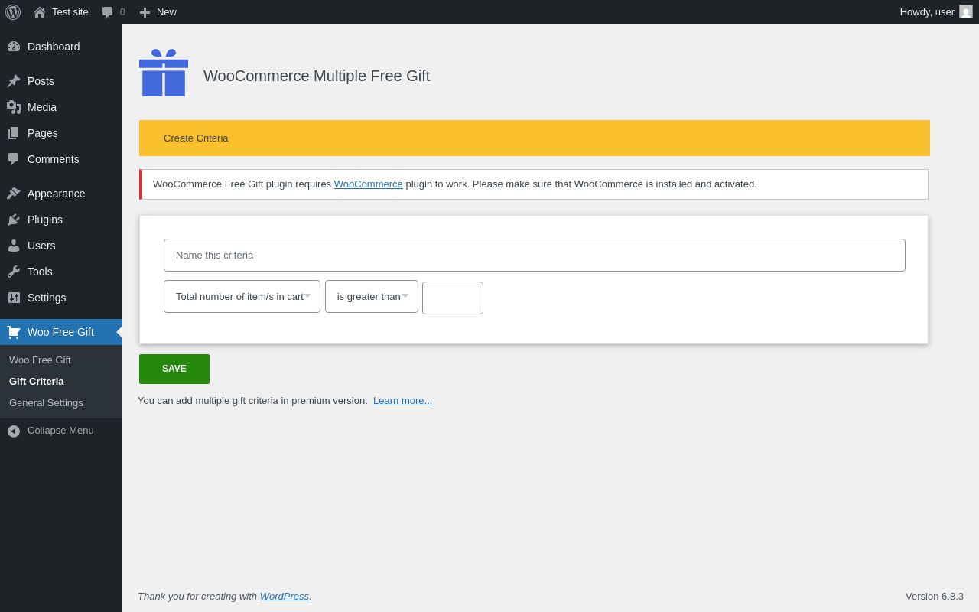The image size is (979, 612).
Task: Click the Collapse Menu arrow icon
Action: click(14, 431)
